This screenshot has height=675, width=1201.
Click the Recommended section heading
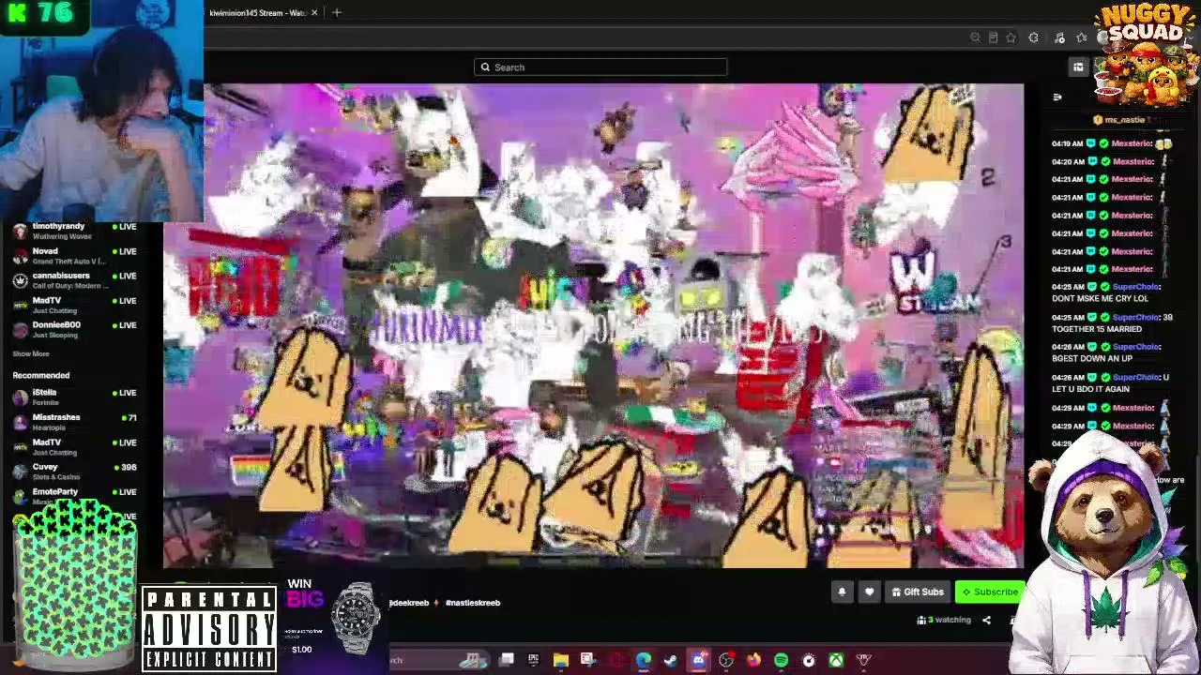pos(41,375)
